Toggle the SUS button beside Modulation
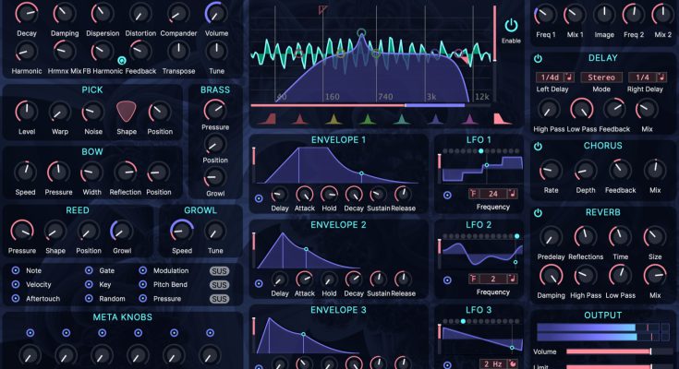This screenshot has width=679, height=369. [x=219, y=271]
